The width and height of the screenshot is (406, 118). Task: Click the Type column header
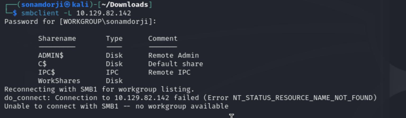click(114, 38)
